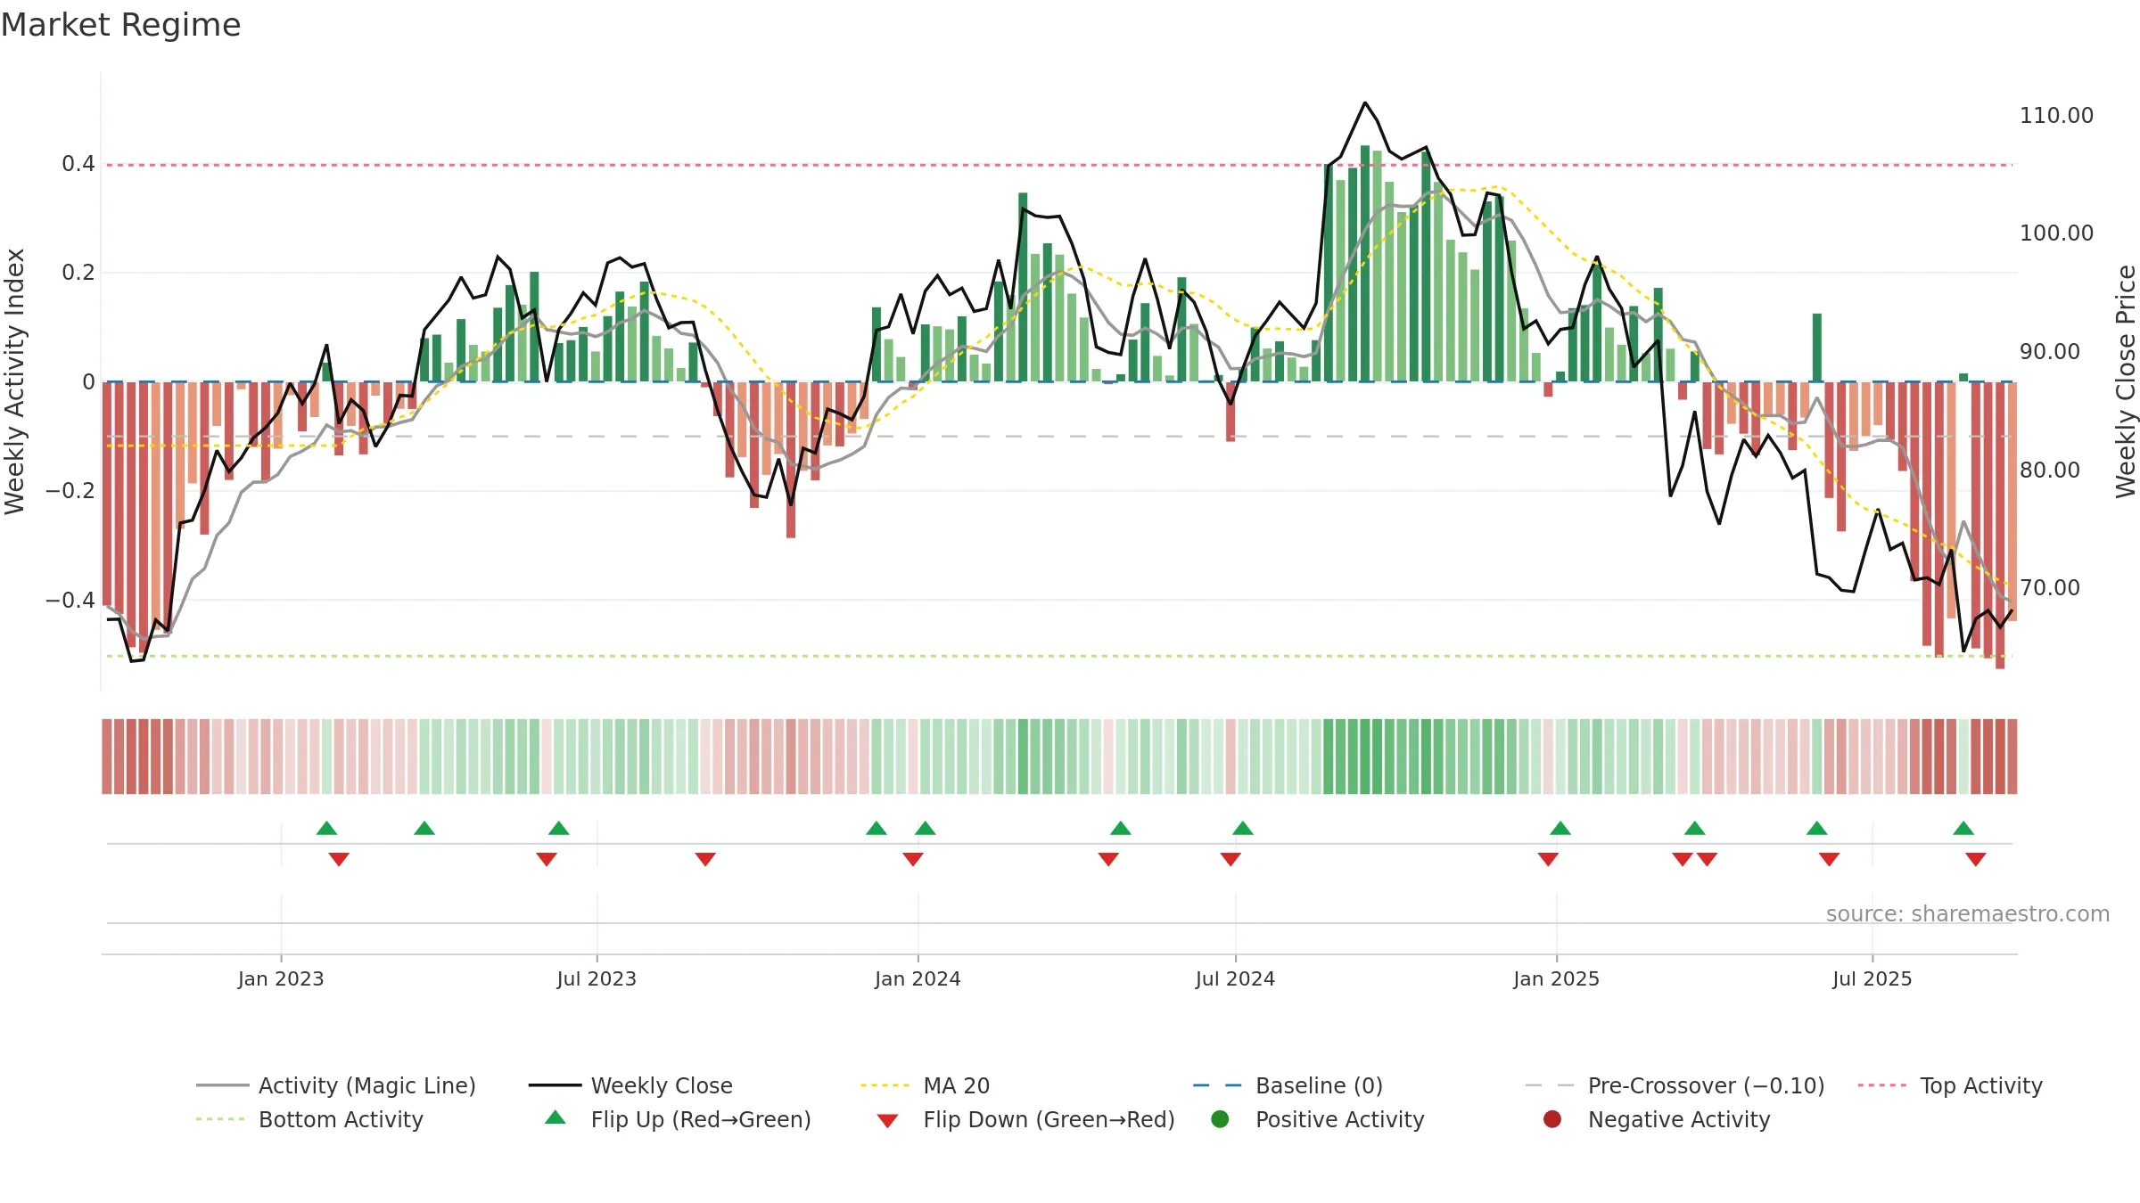The width and height of the screenshot is (2140, 1203).
Task: Click the Jan 2024 x-axis label
Action: point(918,978)
